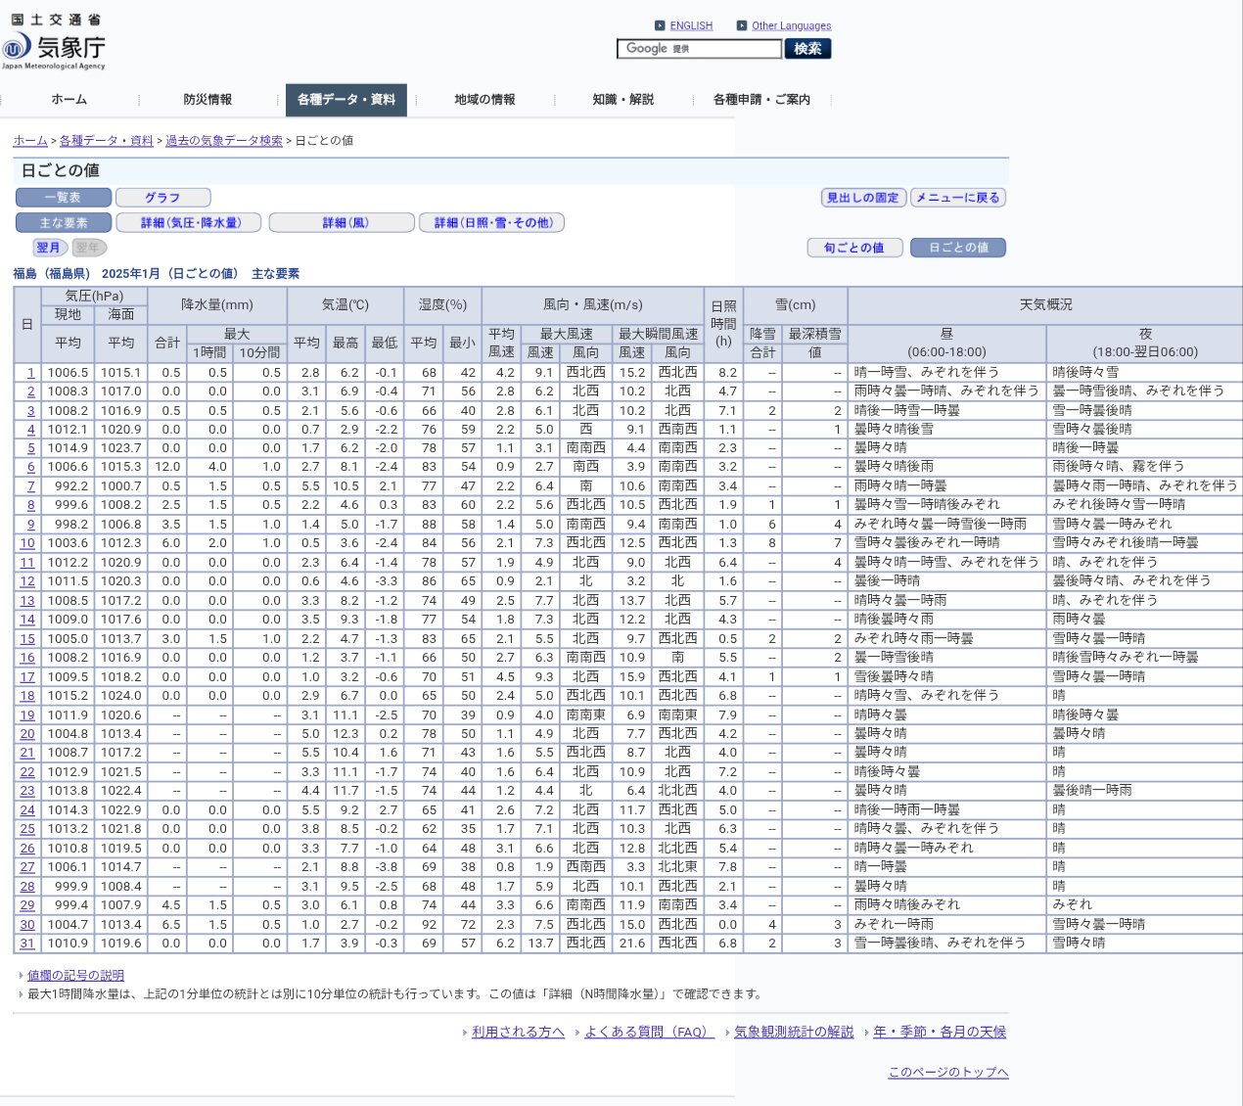Viewport: 1243px width, 1106px height.
Task: Show 詳細(日照・雪・その他) details
Action: (492, 223)
